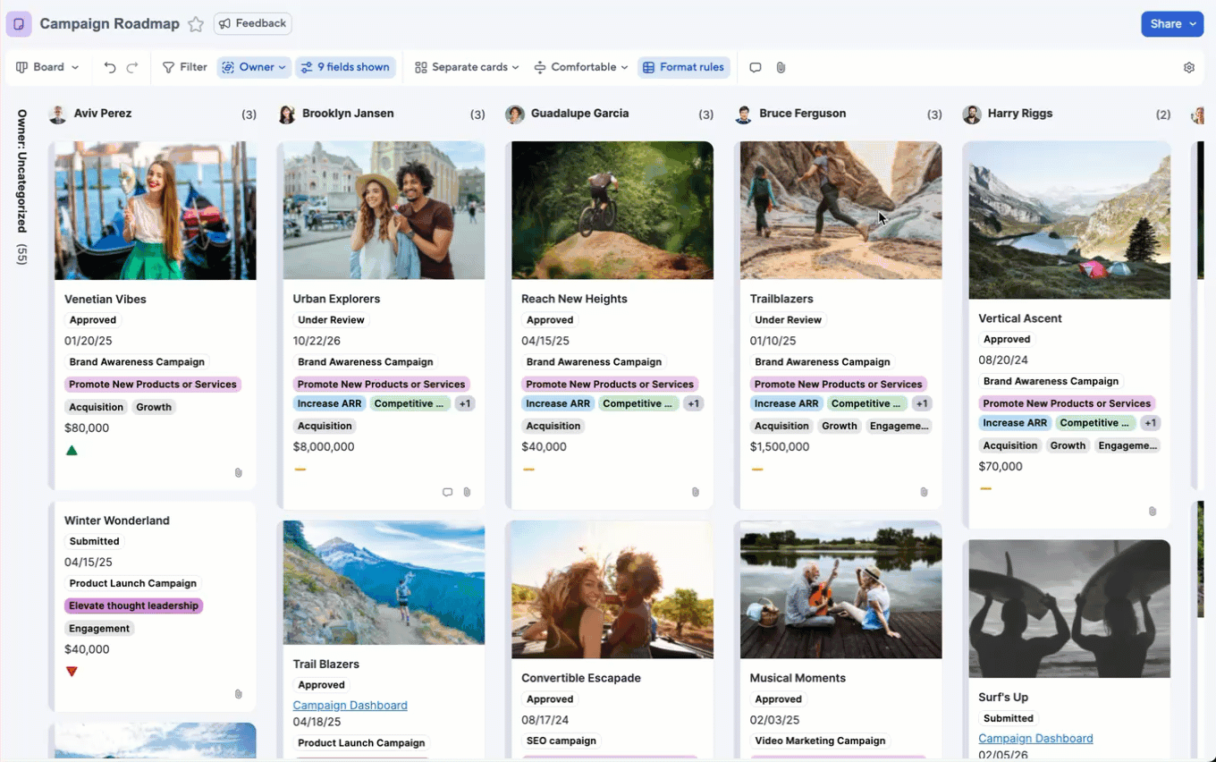
Task: Click the paperclip icon on Urban Explorers card
Action: (x=467, y=492)
